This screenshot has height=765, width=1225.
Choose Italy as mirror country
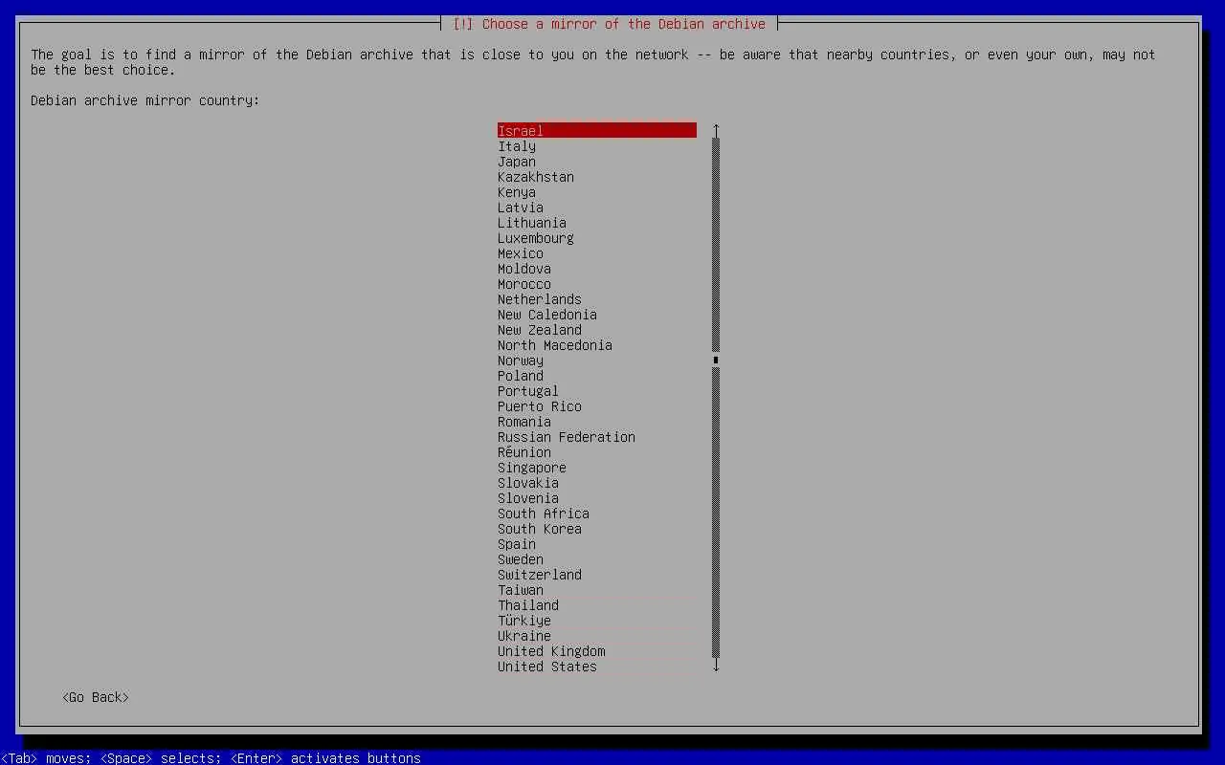(597, 145)
